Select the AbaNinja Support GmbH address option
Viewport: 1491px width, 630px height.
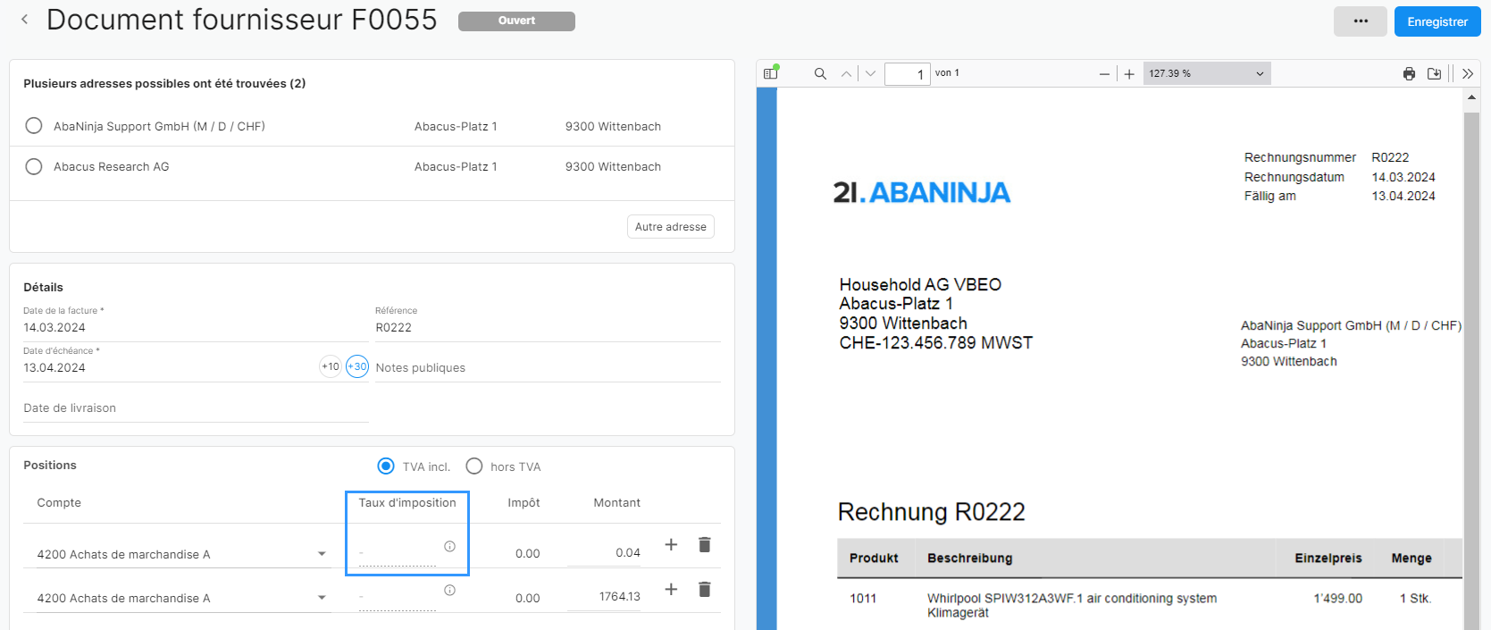click(34, 126)
